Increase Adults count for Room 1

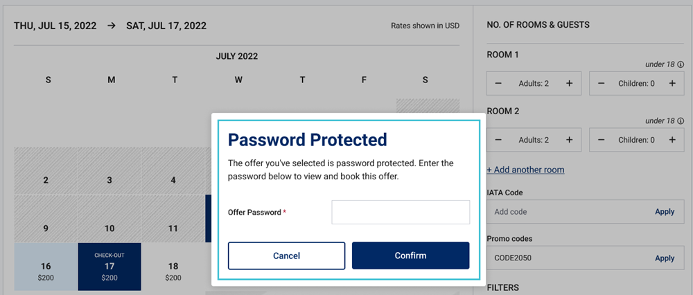pyautogui.click(x=569, y=83)
